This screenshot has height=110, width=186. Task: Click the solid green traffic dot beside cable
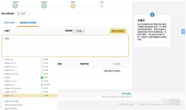42,78
